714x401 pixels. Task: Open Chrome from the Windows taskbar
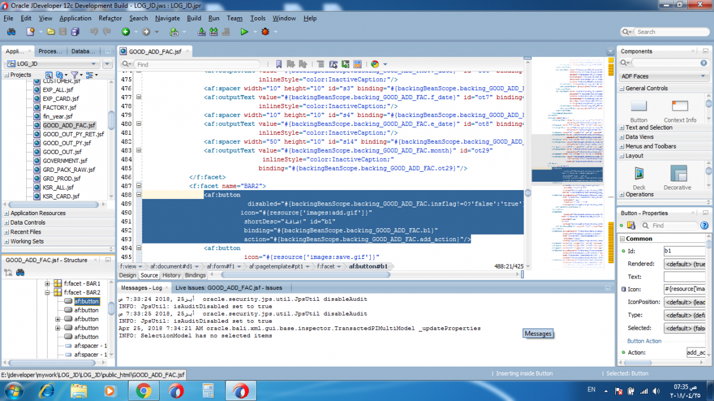pyautogui.click(x=143, y=390)
